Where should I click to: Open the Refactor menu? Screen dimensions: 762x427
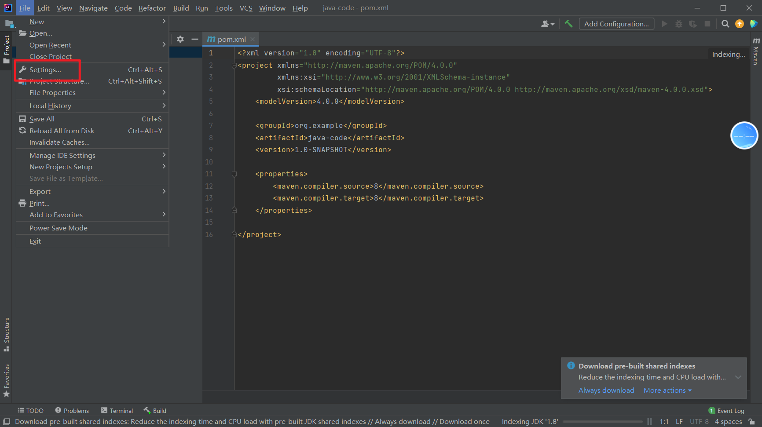152,8
